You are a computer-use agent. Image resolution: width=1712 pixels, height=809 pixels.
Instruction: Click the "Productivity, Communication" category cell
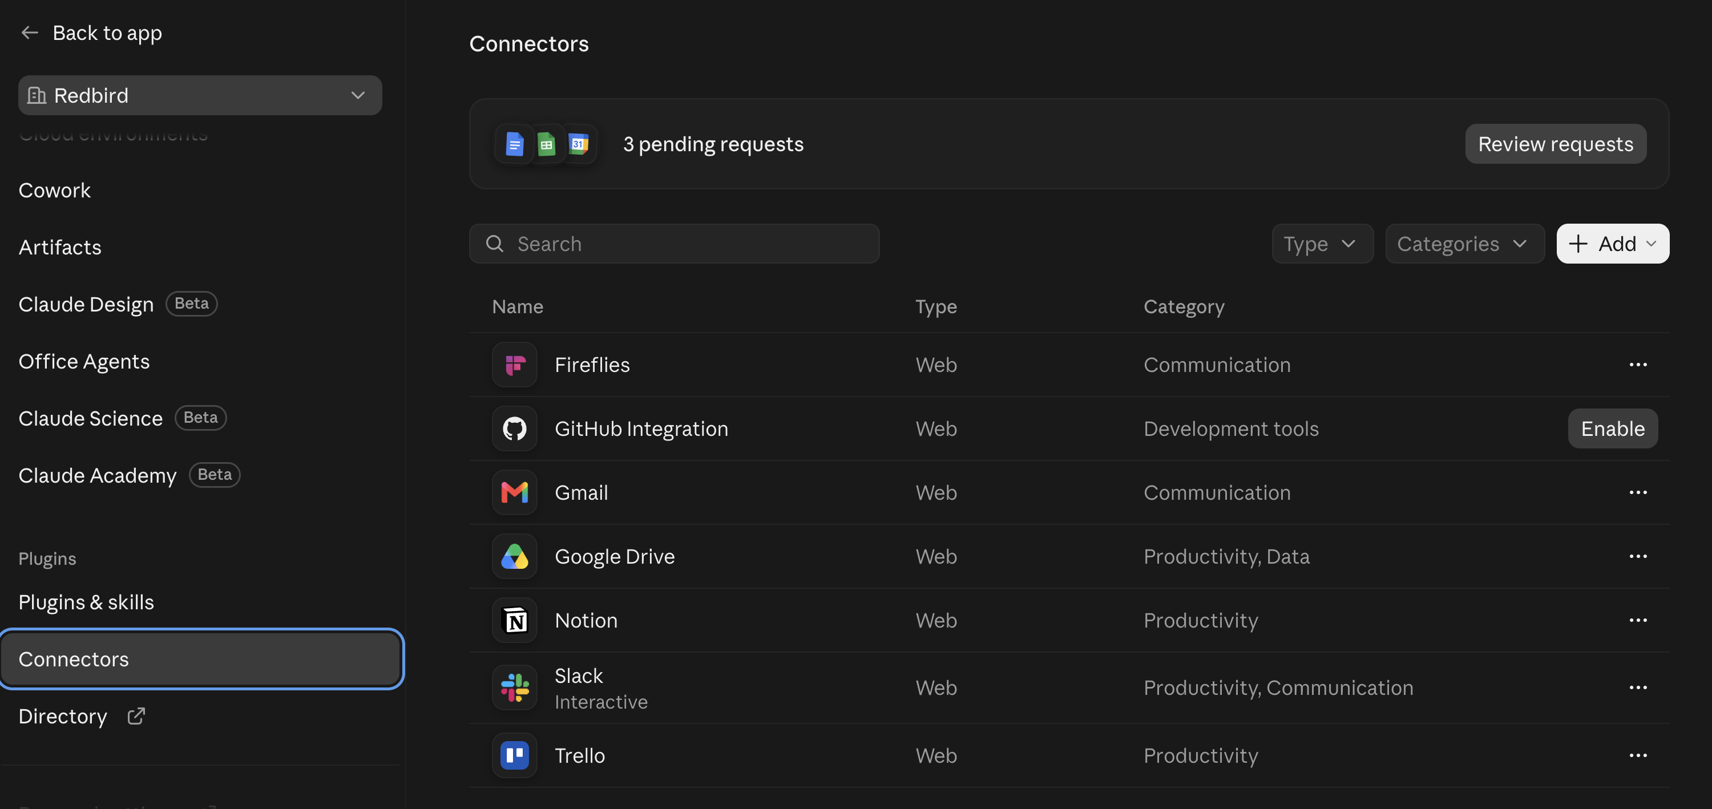click(x=1278, y=687)
